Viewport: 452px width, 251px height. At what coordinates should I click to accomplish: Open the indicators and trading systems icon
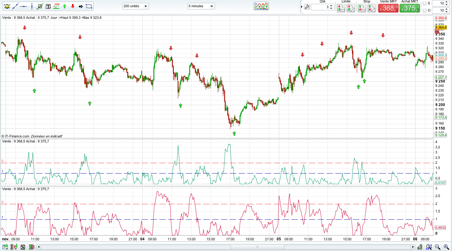[x=261, y=6]
